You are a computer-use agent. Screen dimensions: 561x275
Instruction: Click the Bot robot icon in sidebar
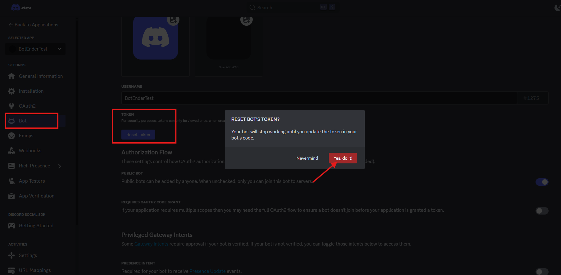(x=11, y=121)
